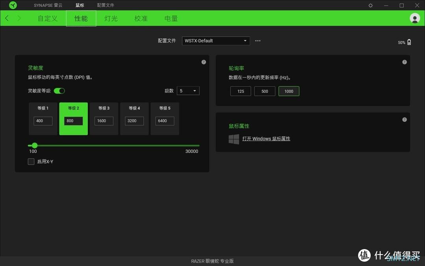Click the 灵敏度 section heading
Image resolution: width=425 pixels, height=266 pixels.
tap(35, 68)
